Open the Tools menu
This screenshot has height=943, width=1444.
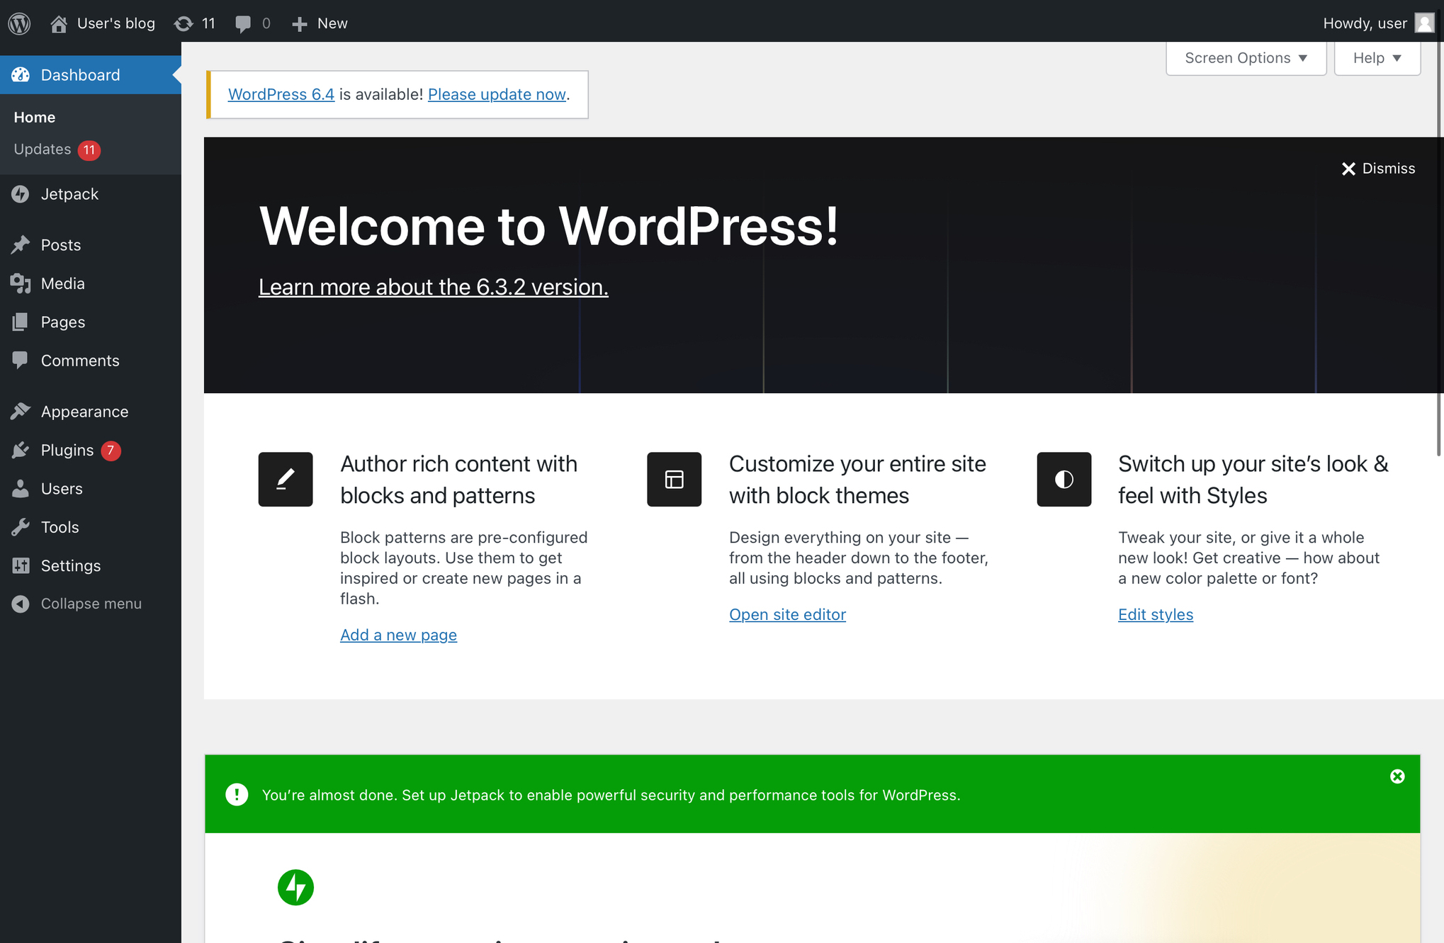coord(91,527)
